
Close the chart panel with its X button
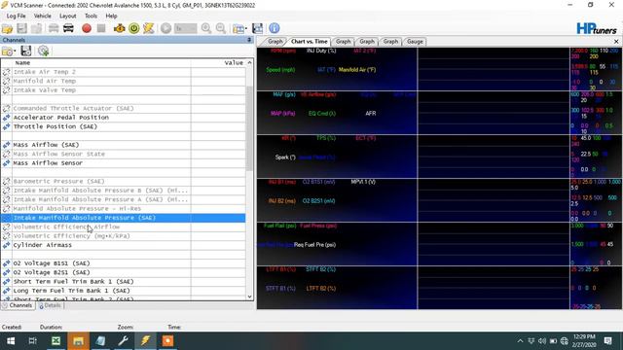click(616, 41)
